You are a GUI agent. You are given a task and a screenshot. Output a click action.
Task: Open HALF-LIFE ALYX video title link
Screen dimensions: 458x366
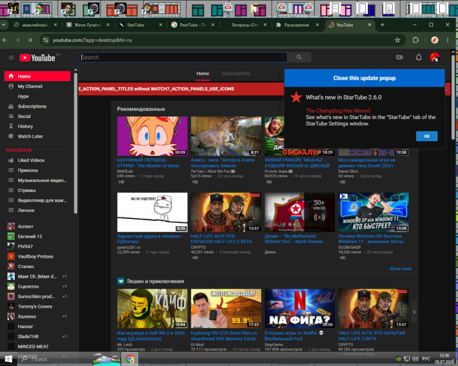(x=221, y=239)
